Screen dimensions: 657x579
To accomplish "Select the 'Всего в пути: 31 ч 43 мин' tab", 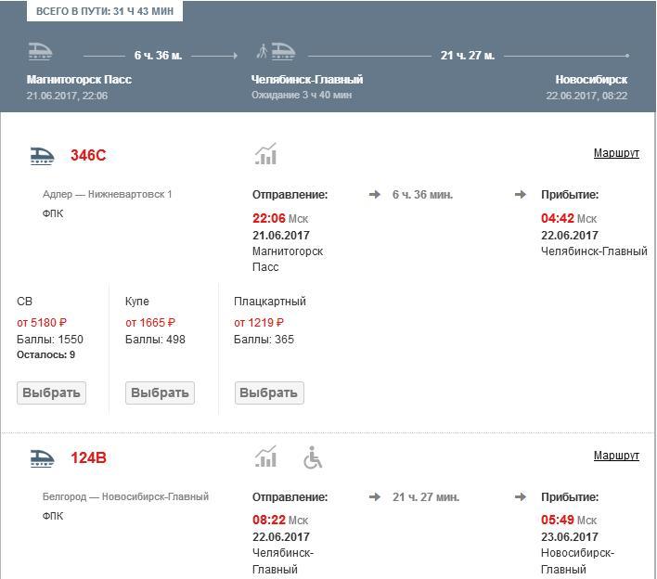I will click(x=104, y=11).
